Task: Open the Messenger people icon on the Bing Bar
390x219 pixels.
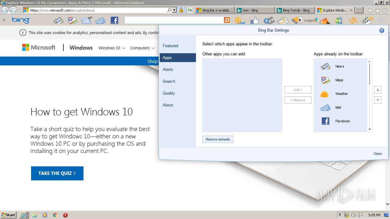Action: pyautogui.click(x=339, y=21)
